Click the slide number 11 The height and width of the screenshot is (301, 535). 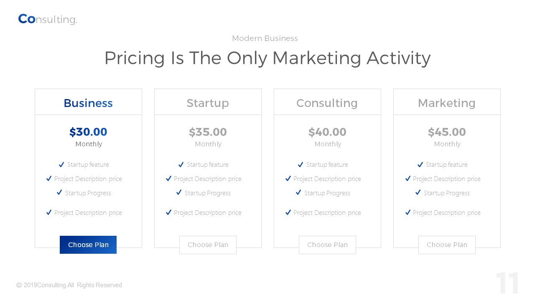coord(507,284)
